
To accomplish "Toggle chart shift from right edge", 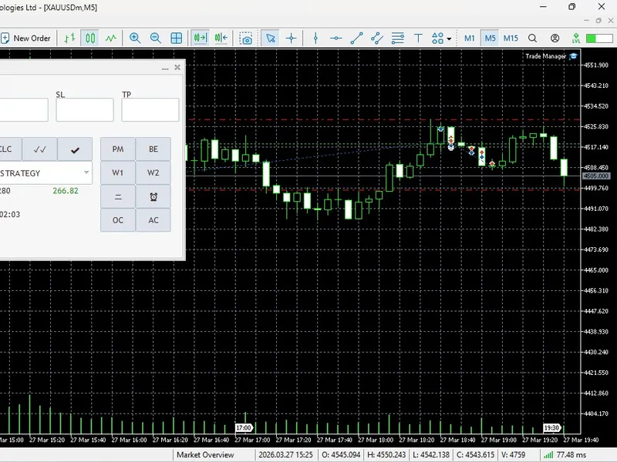I will 221,38.
